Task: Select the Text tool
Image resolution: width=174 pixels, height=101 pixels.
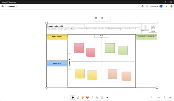Action: [92, 97]
